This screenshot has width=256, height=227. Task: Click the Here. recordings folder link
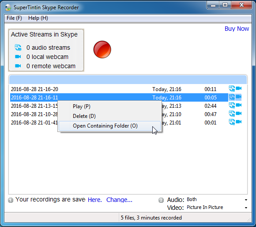pyautogui.click(x=95, y=200)
